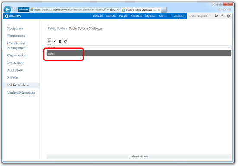This screenshot has height=166, width=238.
Task: Click the browser back arrow button
Action: pyautogui.click(x=7, y=9)
